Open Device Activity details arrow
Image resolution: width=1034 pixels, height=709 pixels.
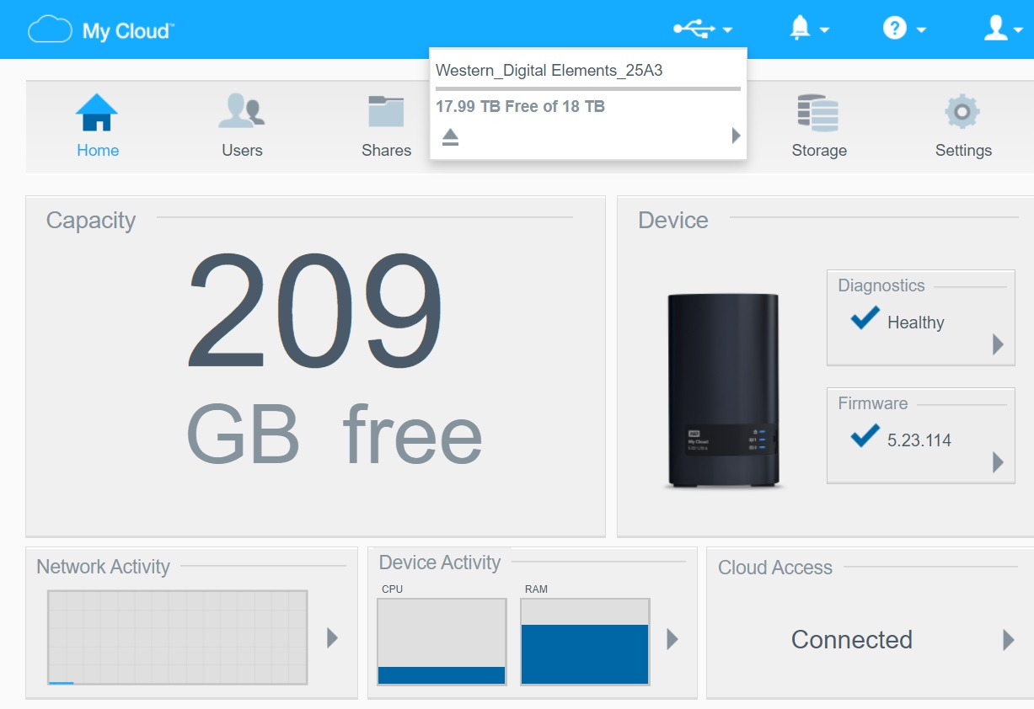(672, 639)
